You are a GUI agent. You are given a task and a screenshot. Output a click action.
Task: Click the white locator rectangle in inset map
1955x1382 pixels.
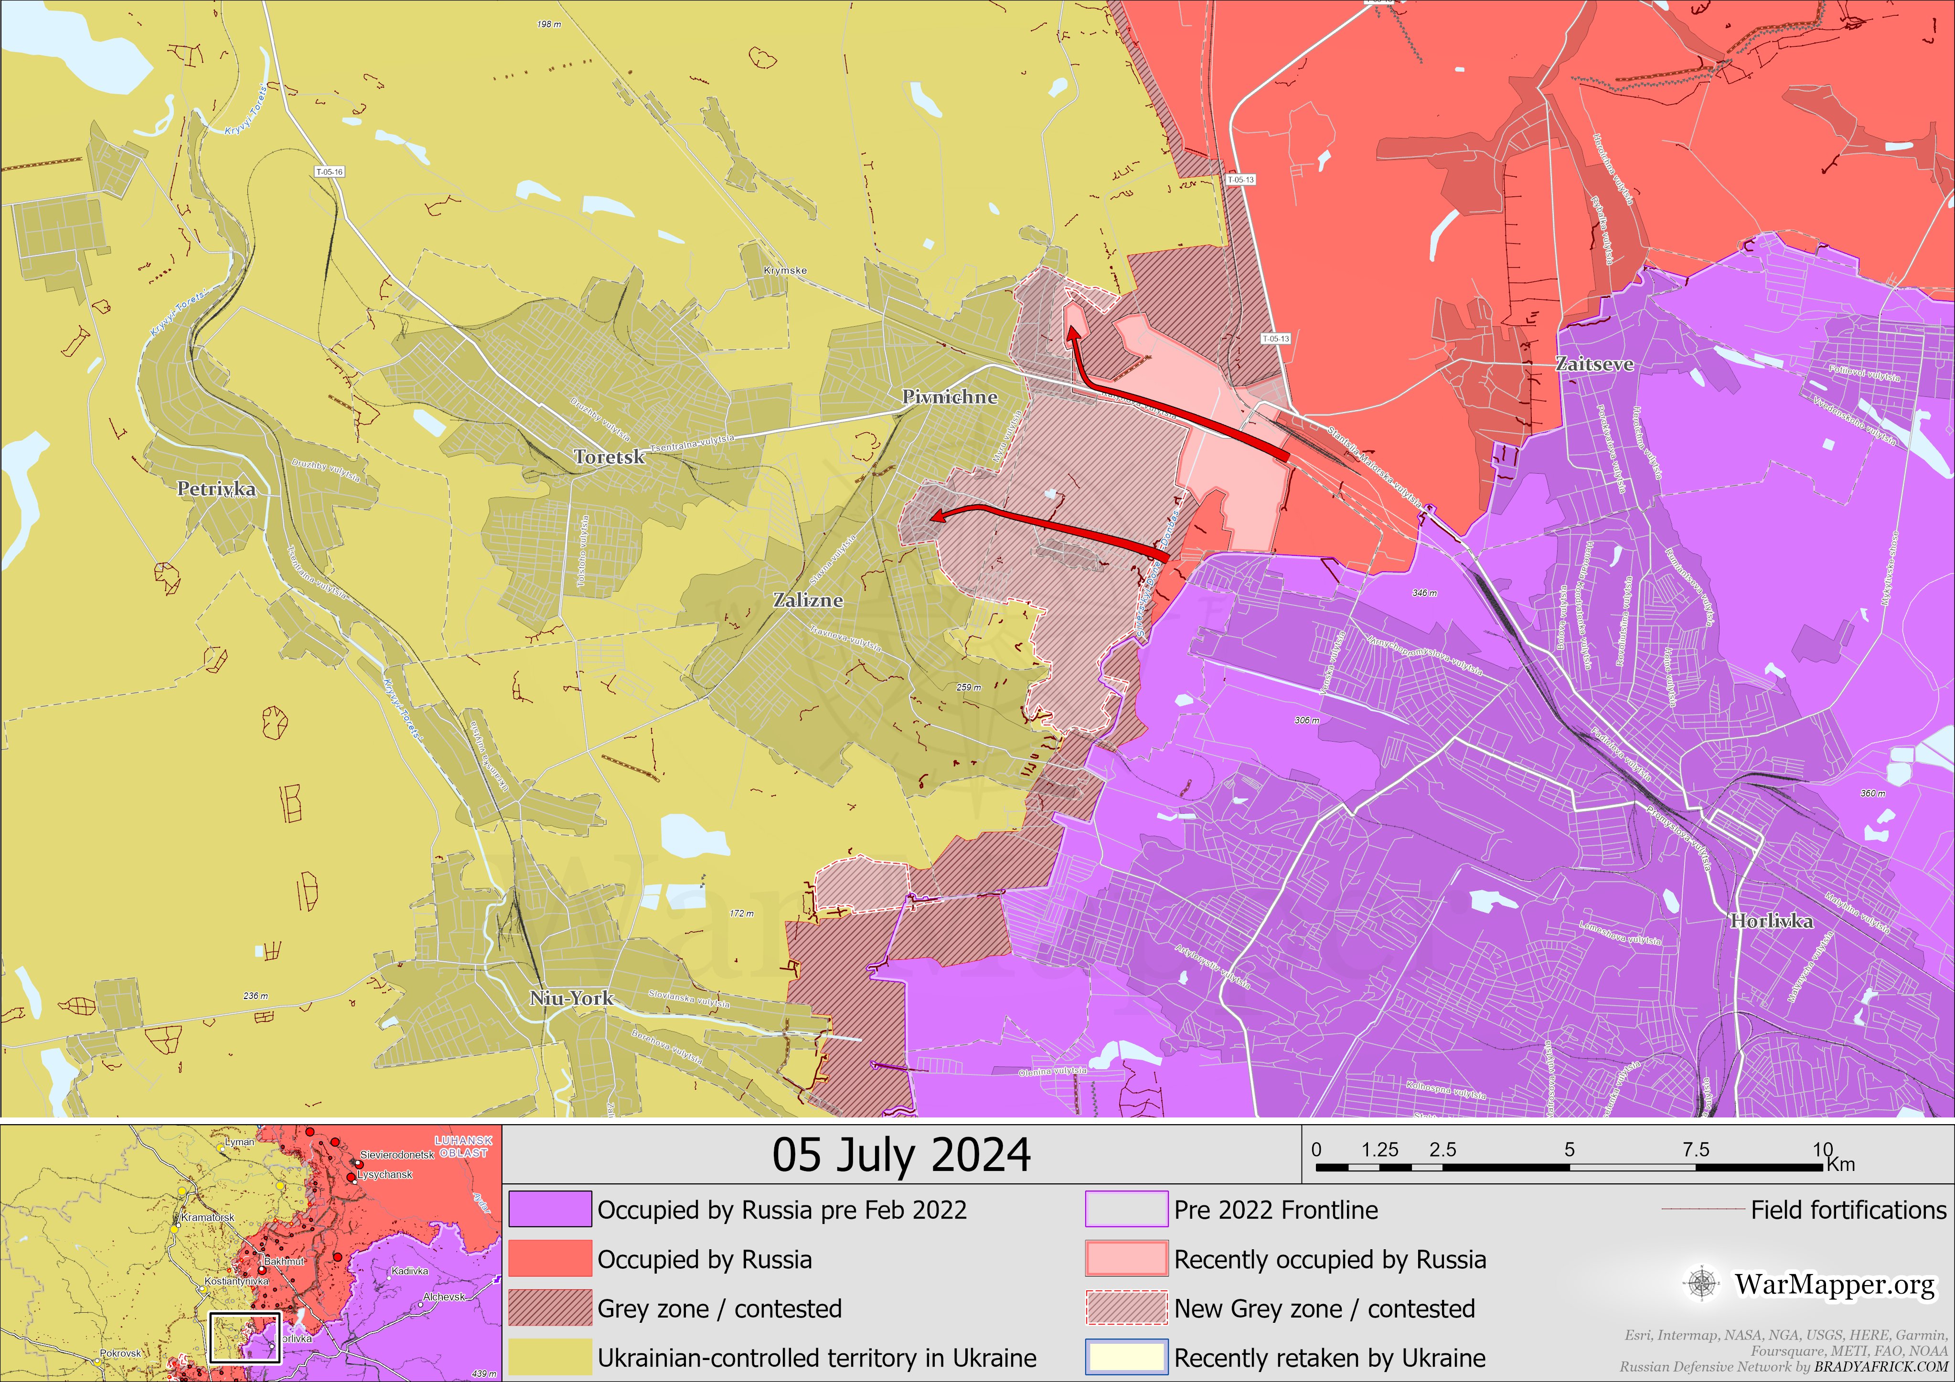(x=245, y=1337)
